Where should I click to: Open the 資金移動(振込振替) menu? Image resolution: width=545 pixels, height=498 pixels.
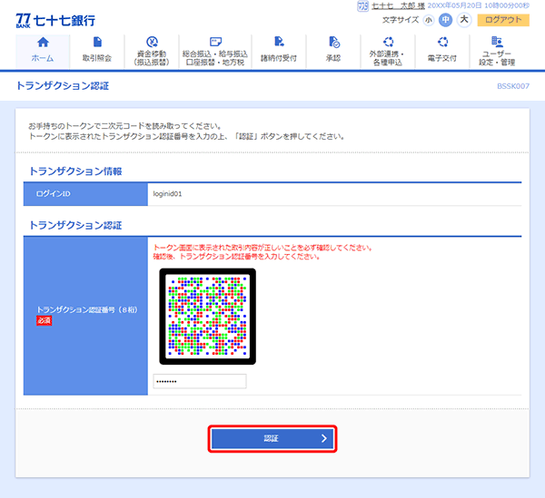coord(152,51)
